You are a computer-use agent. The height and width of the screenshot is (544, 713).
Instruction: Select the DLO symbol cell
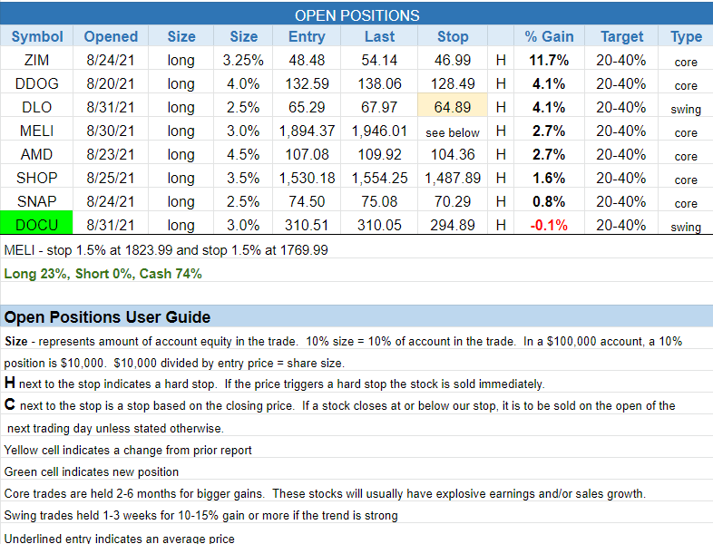coord(37,107)
